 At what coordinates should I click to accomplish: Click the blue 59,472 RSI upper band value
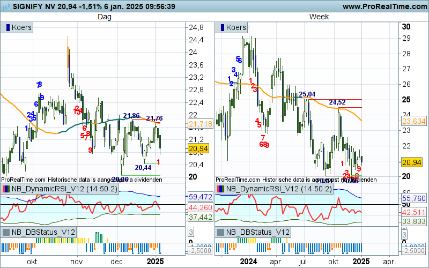tap(201, 197)
